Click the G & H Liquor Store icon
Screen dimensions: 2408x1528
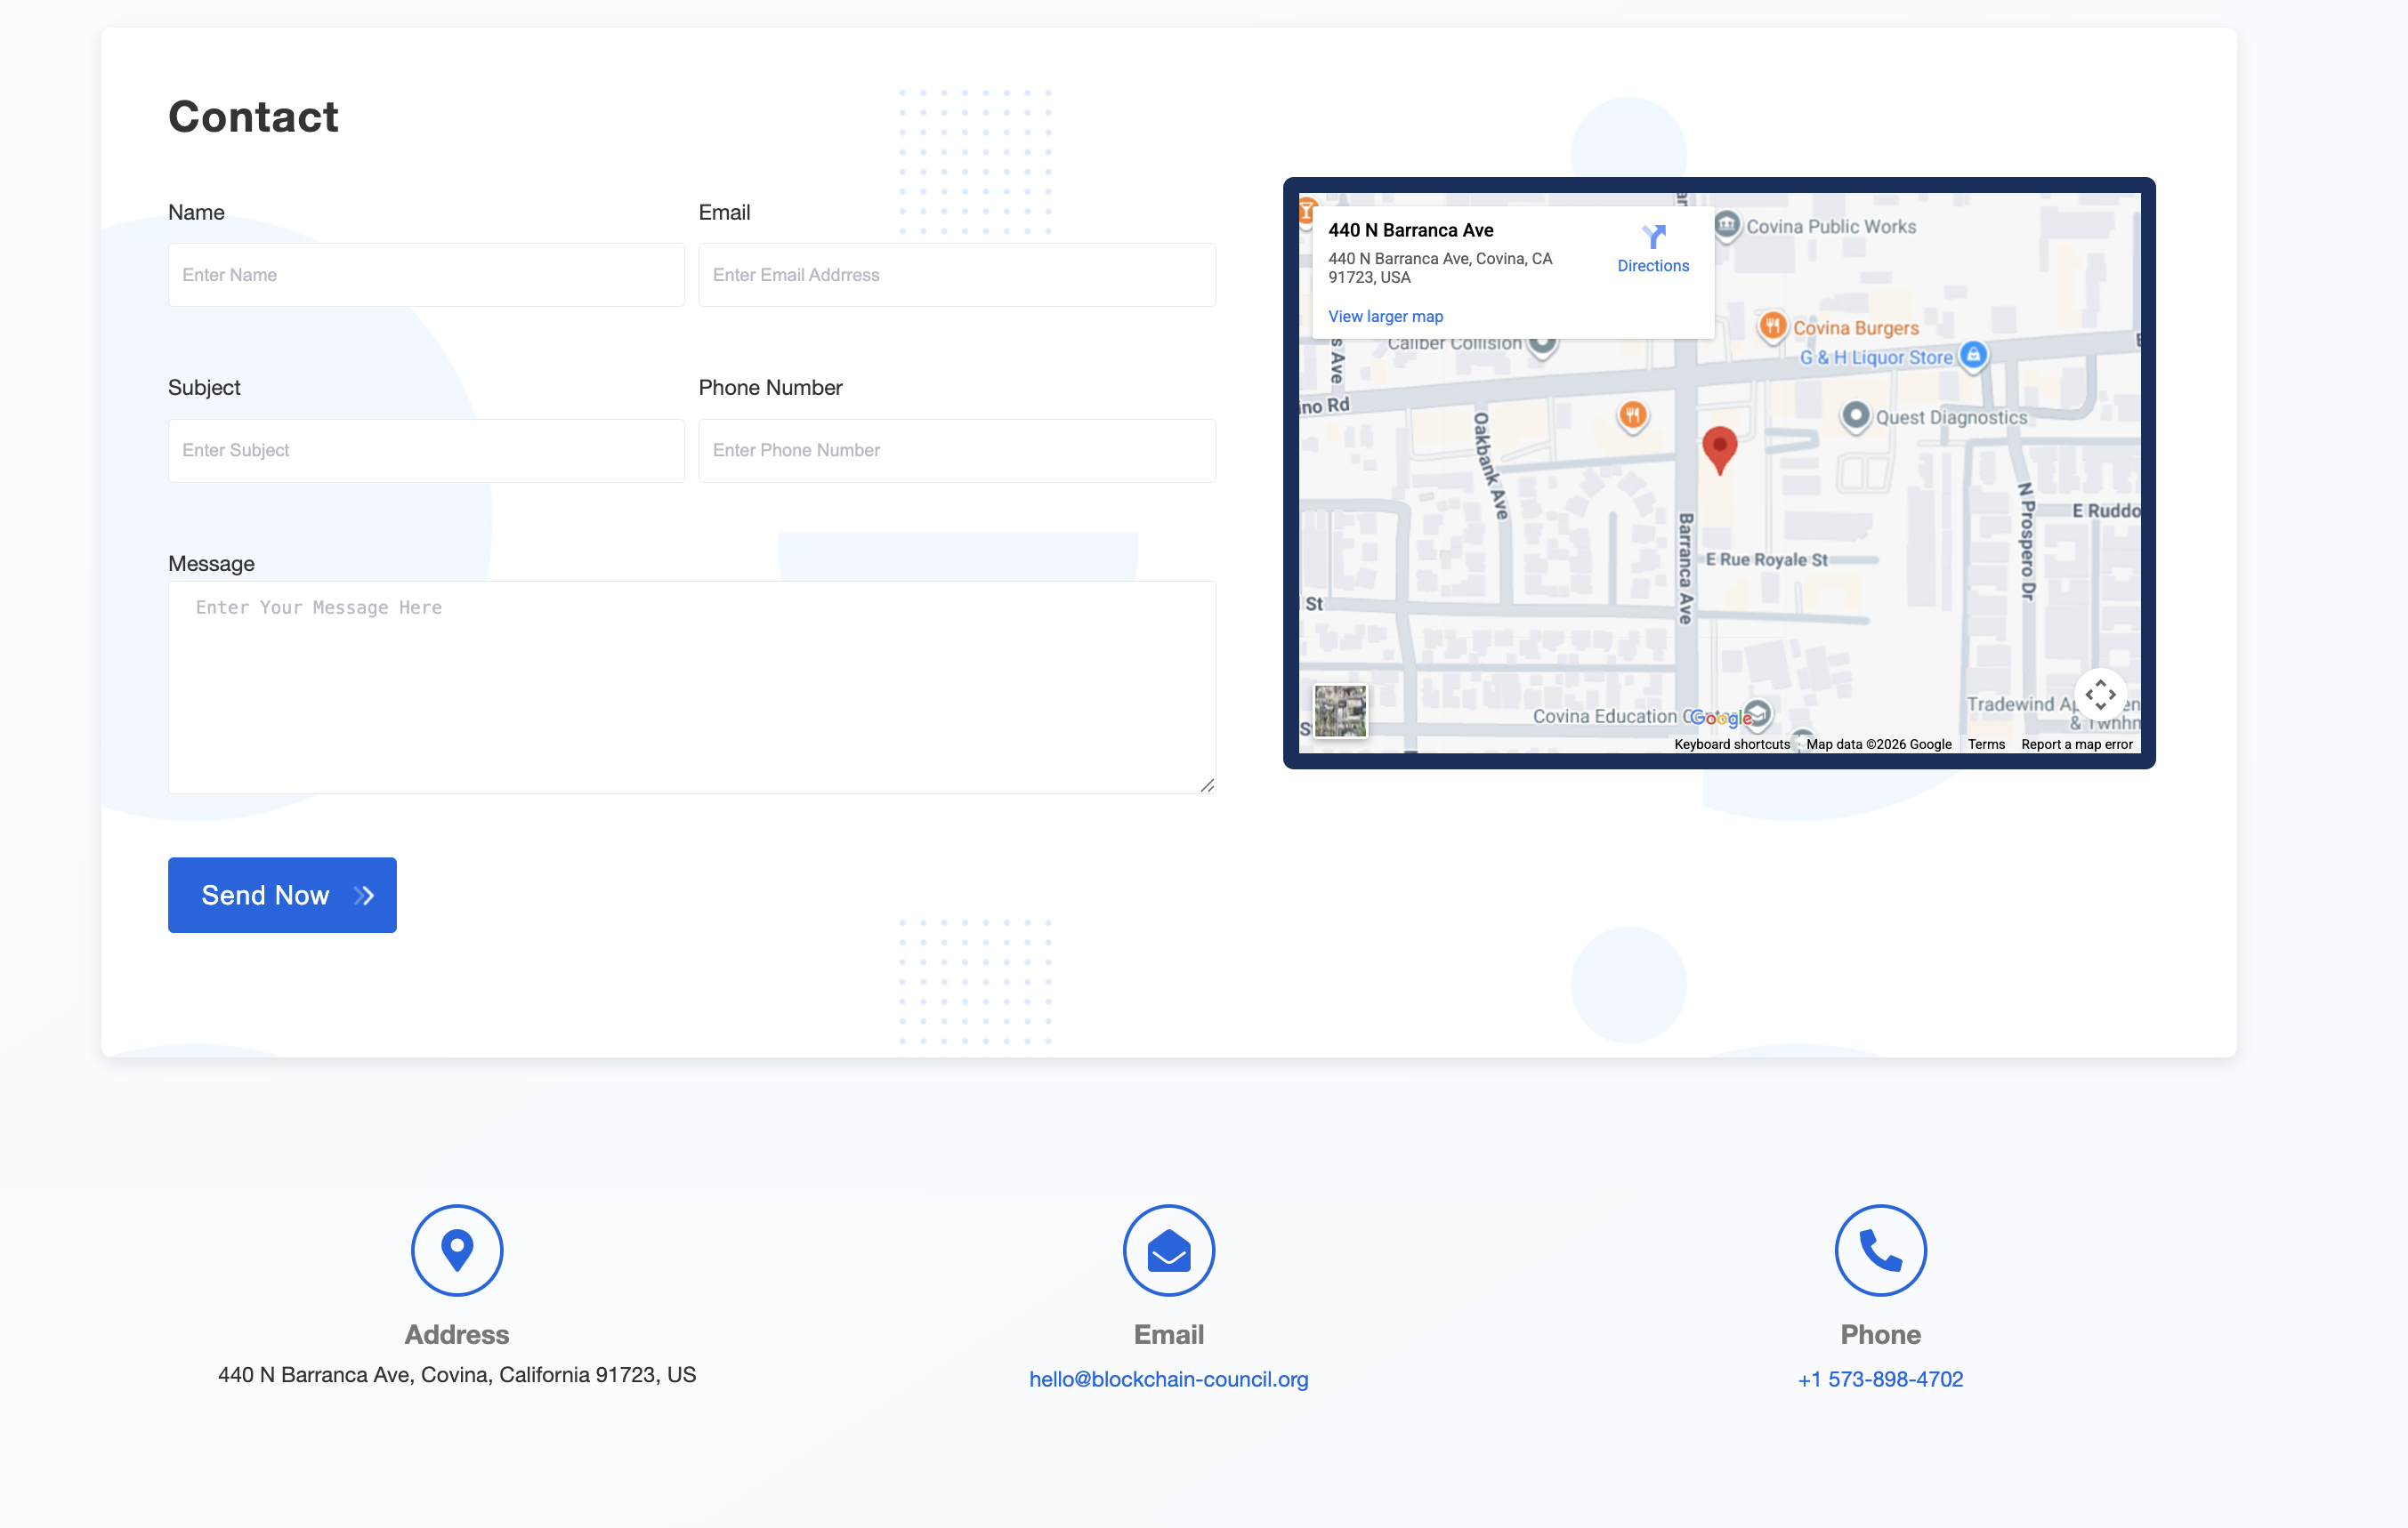pos(1972,355)
